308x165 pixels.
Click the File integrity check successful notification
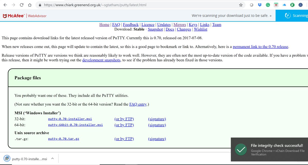point(269,150)
